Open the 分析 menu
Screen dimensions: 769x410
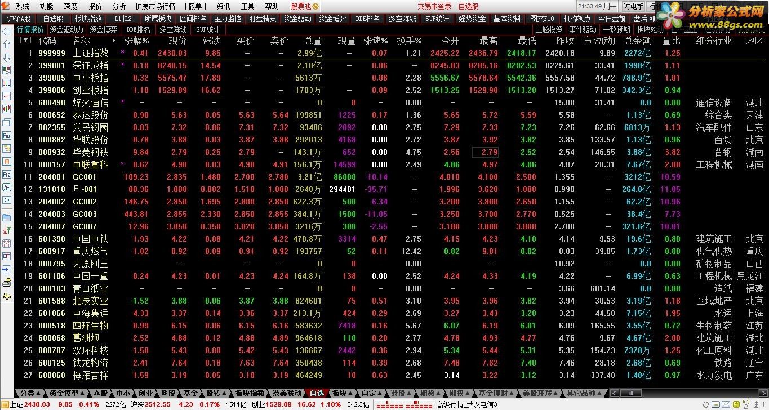[119, 6]
